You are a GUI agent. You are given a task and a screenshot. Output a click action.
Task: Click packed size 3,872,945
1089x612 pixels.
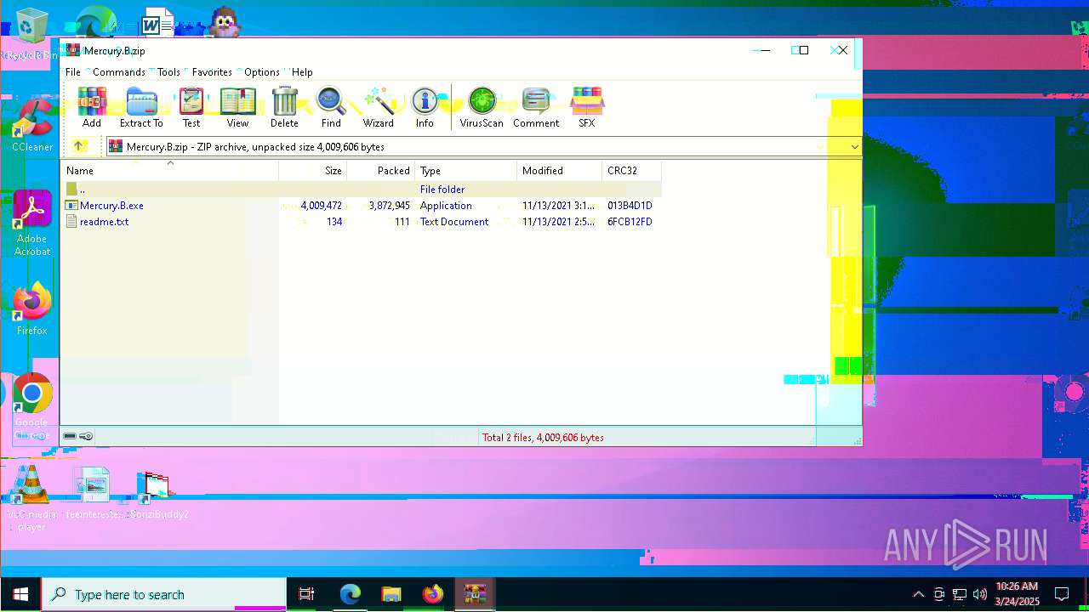389,206
